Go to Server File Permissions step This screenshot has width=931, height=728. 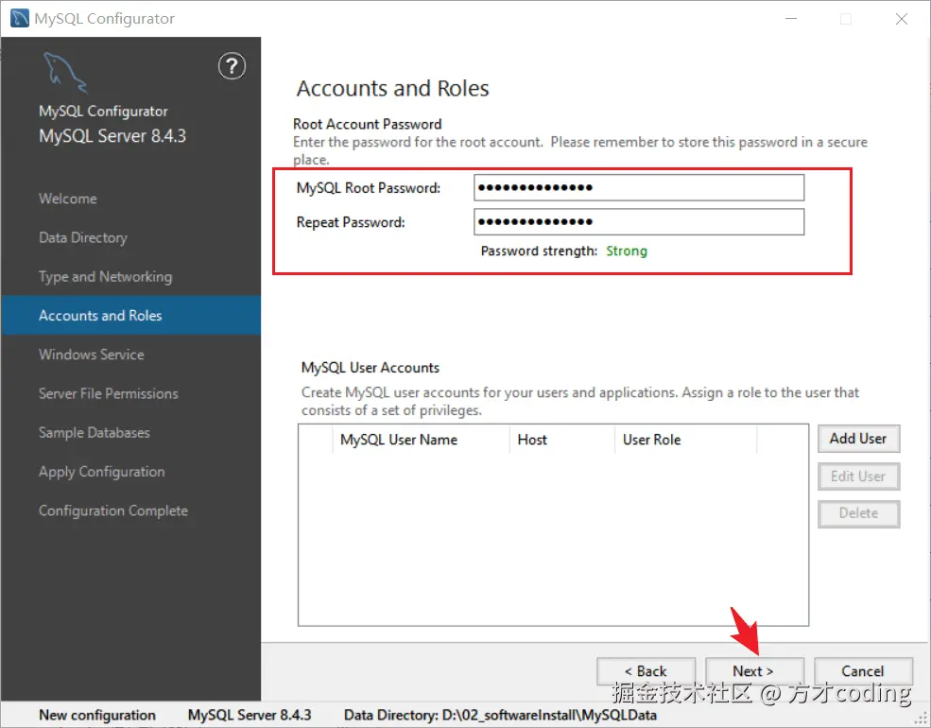pyautogui.click(x=109, y=393)
